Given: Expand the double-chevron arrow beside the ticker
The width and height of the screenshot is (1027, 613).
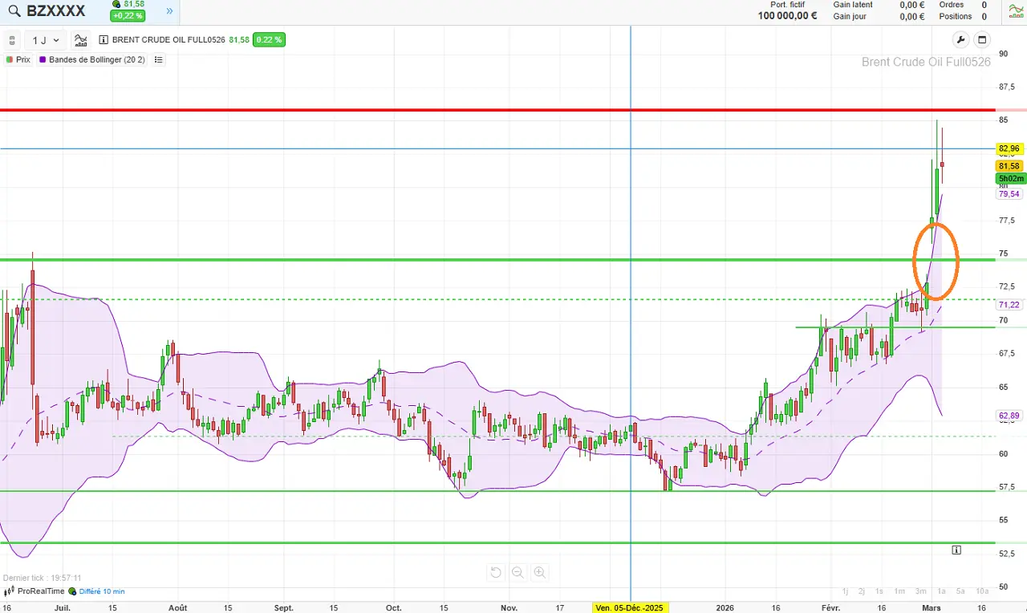Looking at the screenshot, I should tap(169, 11).
